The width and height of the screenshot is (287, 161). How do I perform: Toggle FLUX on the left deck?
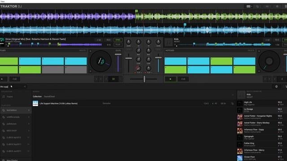pyautogui.click(x=118, y=45)
